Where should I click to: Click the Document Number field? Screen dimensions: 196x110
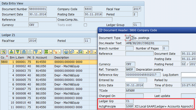click(38, 9)
